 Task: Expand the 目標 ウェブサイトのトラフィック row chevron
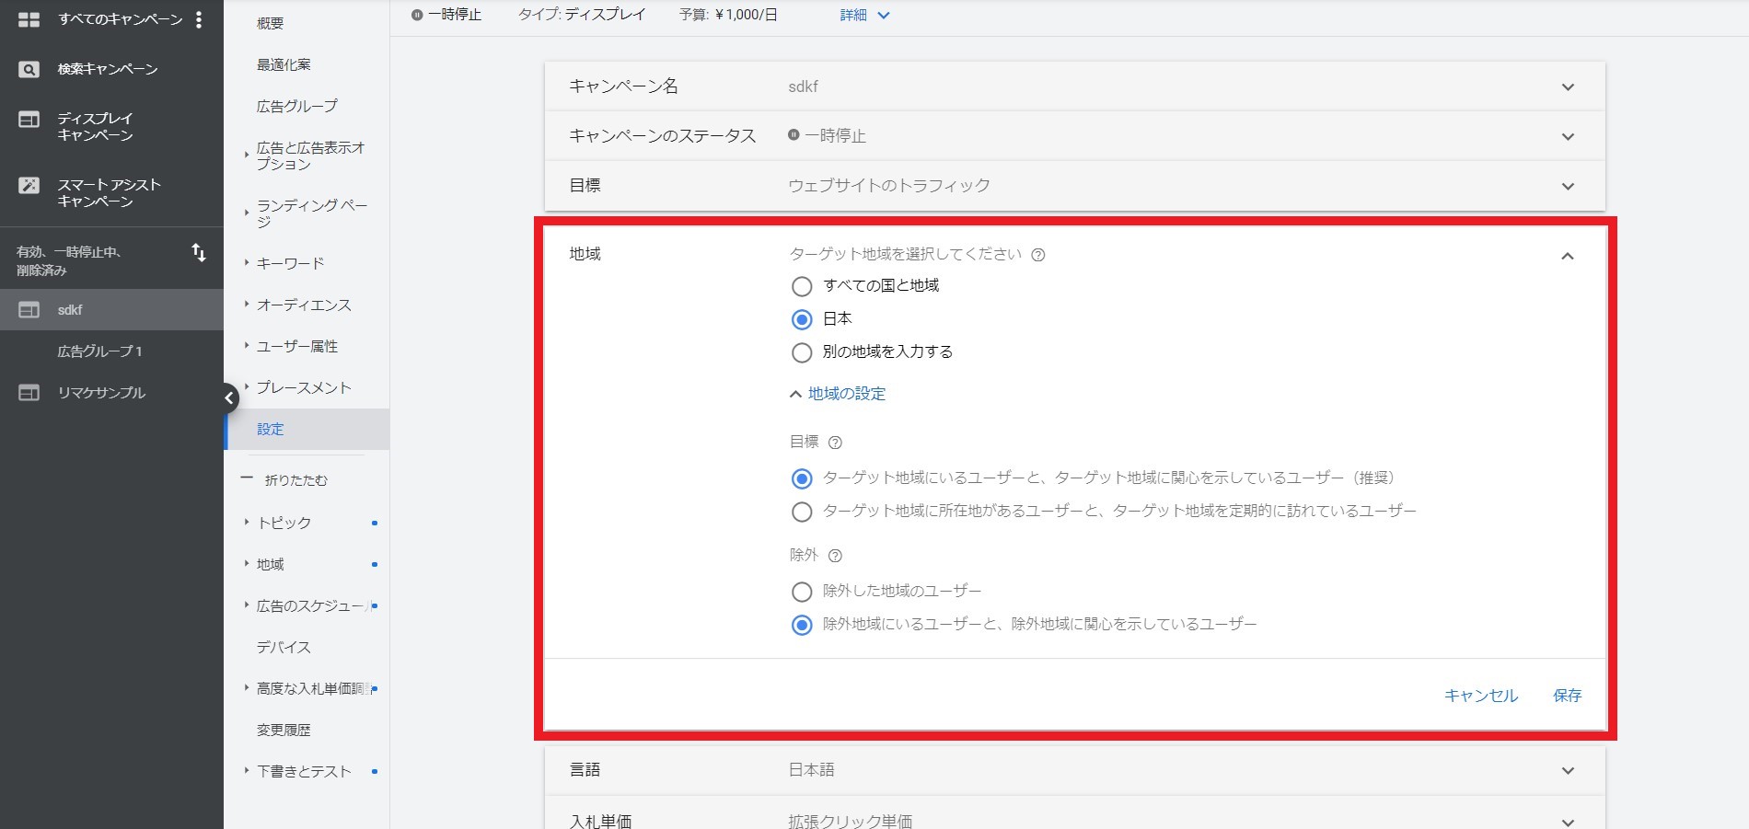(x=1568, y=187)
